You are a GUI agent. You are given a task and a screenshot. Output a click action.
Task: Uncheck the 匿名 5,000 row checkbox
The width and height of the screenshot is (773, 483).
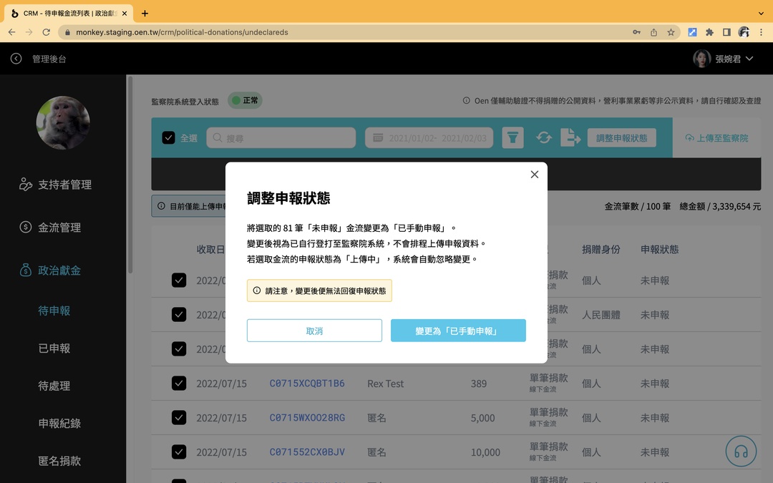tap(179, 417)
